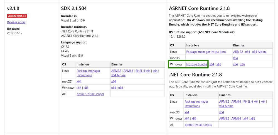The width and height of the screenshot is (278, 135).
Task: Download ASP.NET Core Runtime Windows x86 binary
Action: click(242, 64)
